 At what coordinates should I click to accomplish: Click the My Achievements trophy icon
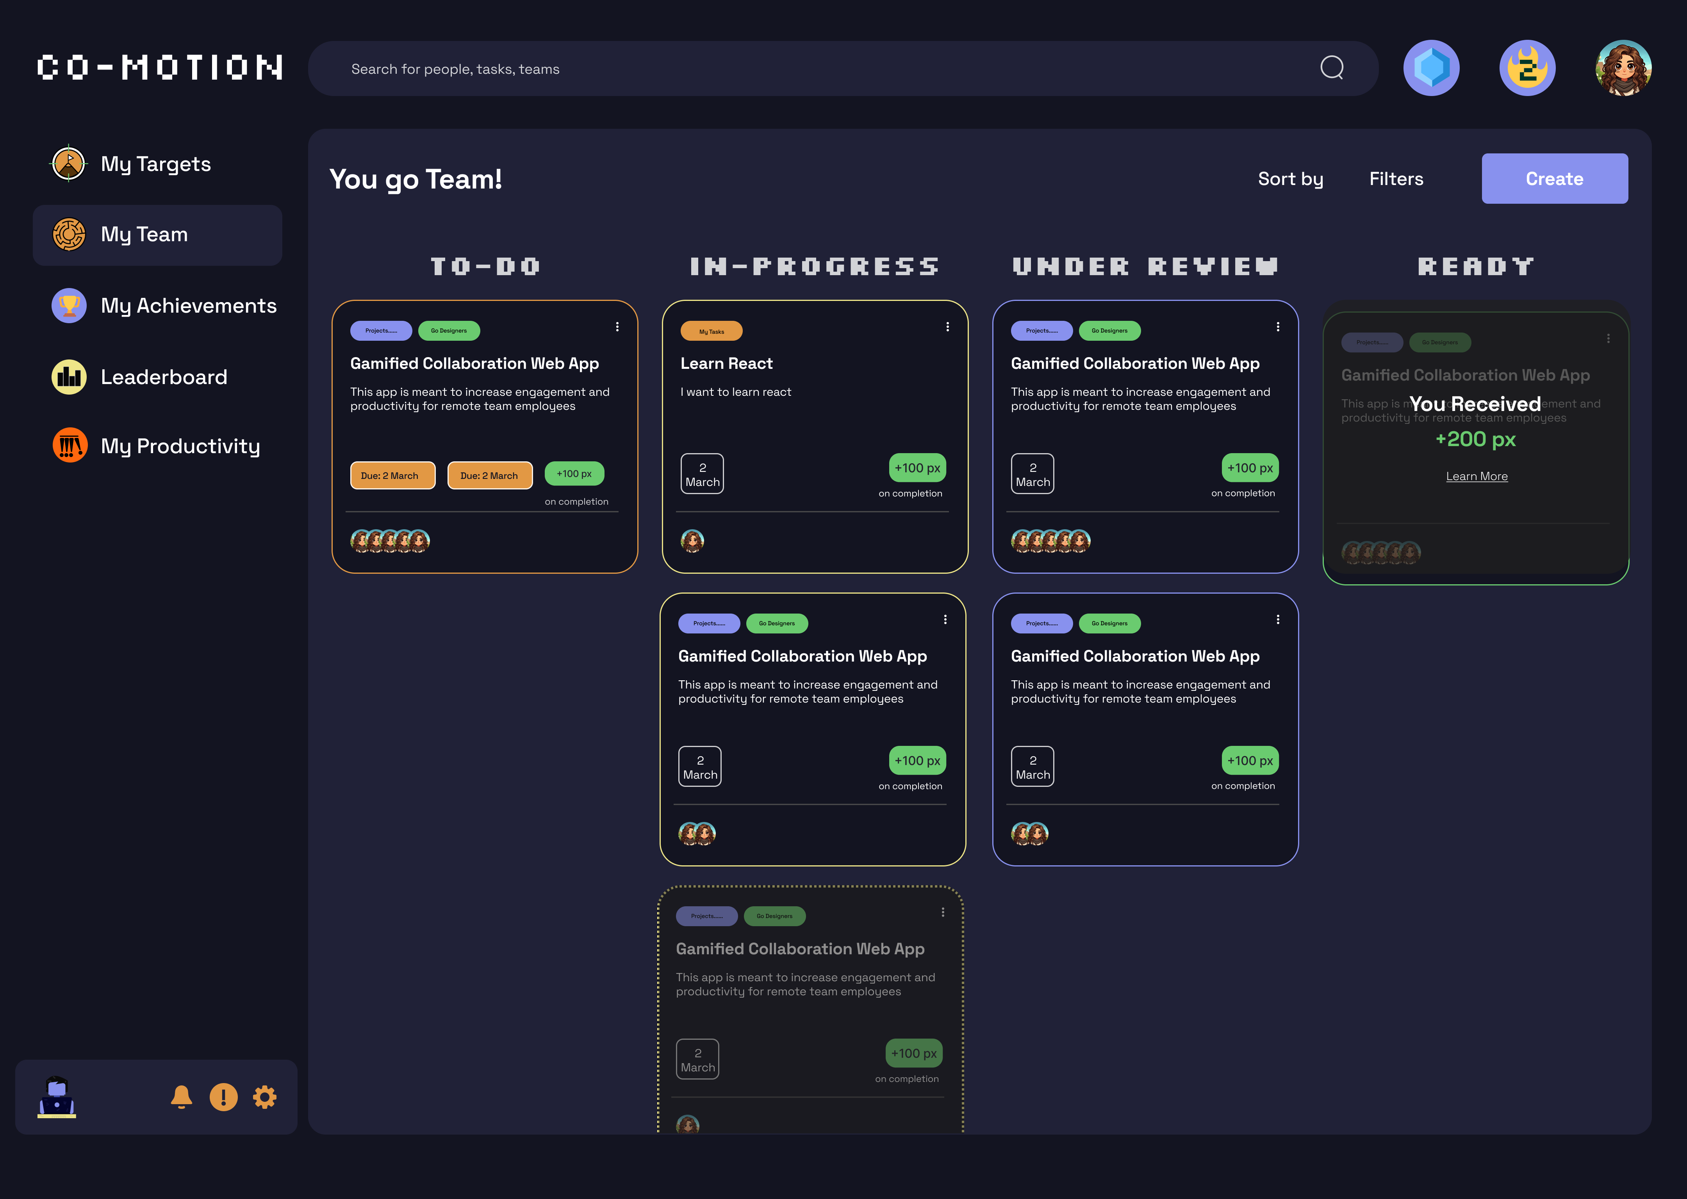68,305
